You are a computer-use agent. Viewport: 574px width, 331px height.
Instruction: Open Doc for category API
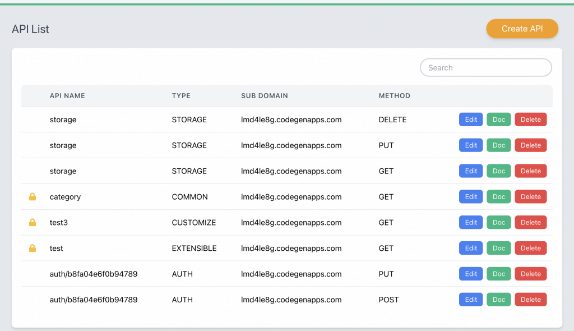coord(498,197)
